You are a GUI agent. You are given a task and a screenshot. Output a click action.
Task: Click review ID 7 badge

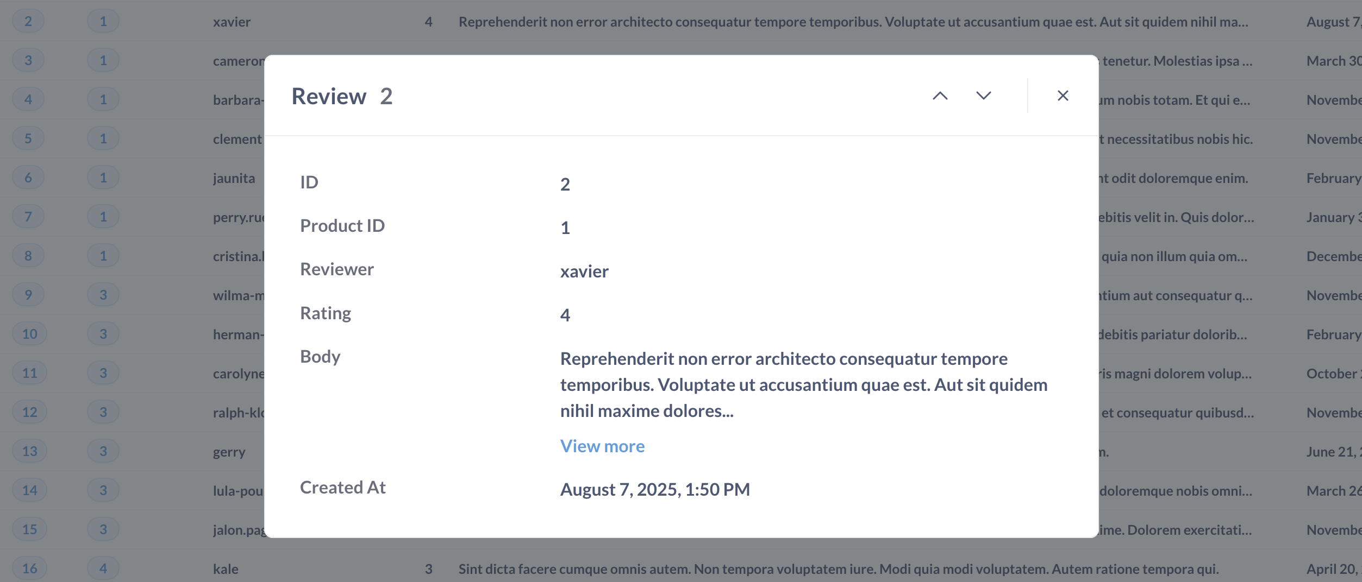[x=28, y=217]
